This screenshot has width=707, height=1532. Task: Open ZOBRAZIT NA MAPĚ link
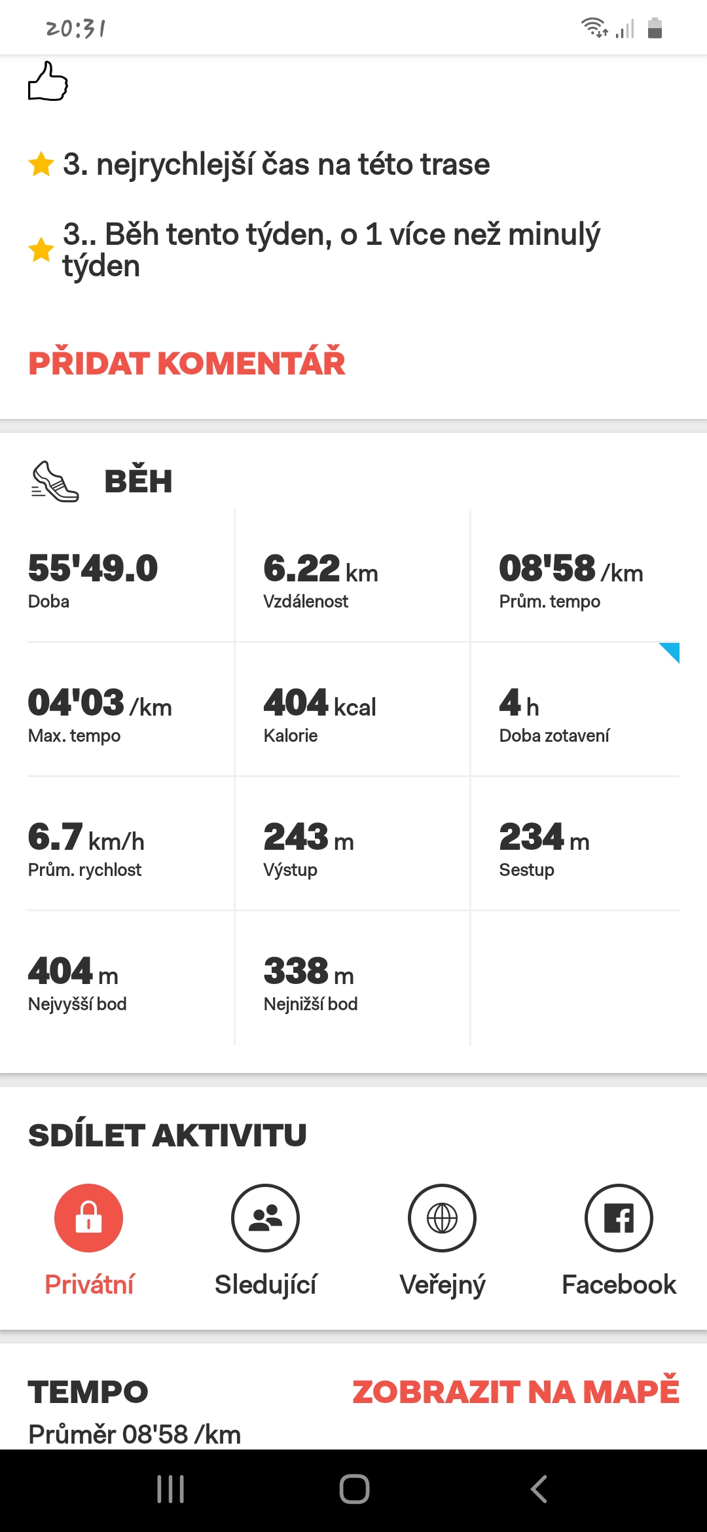(516, 1391)
